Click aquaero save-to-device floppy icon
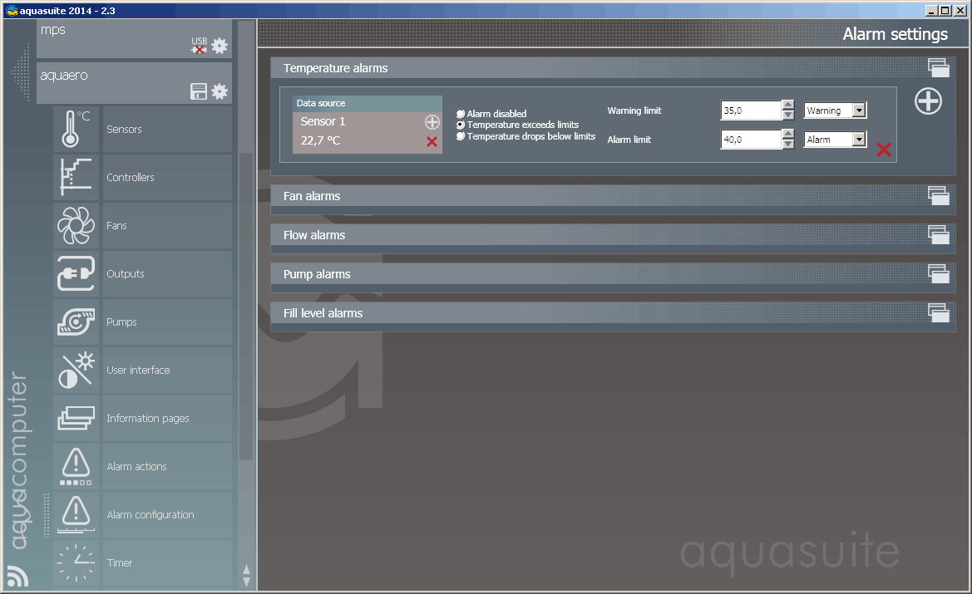Image resolution: width=972 pixels, height=594 pixels. [199, 91]
